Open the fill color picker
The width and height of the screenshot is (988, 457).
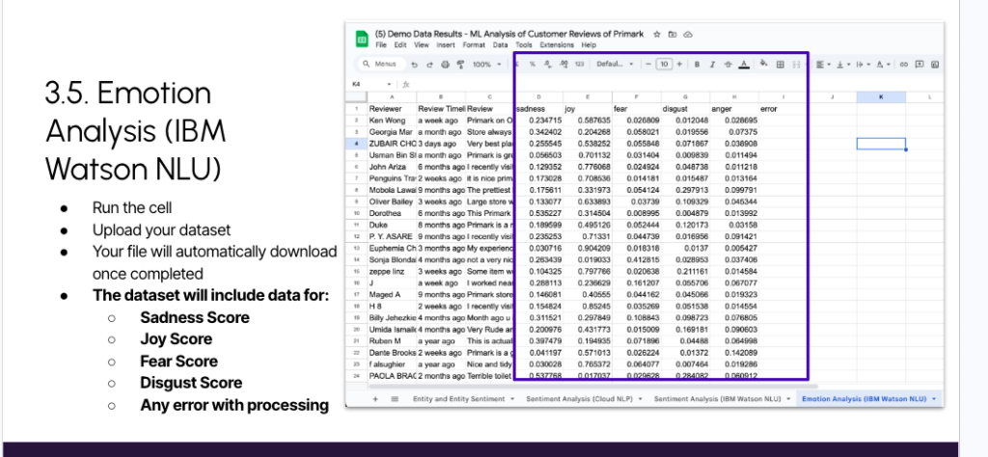[764, 64]
